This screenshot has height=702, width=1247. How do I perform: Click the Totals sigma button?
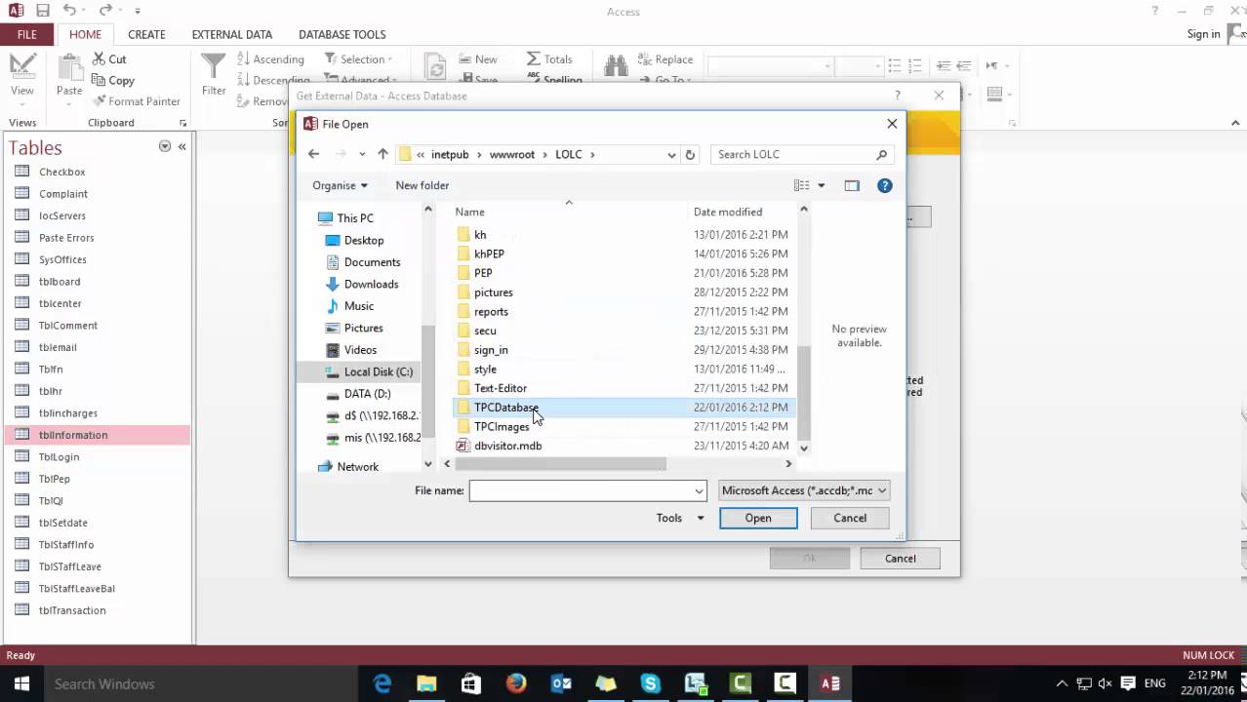tap(549, 59)
